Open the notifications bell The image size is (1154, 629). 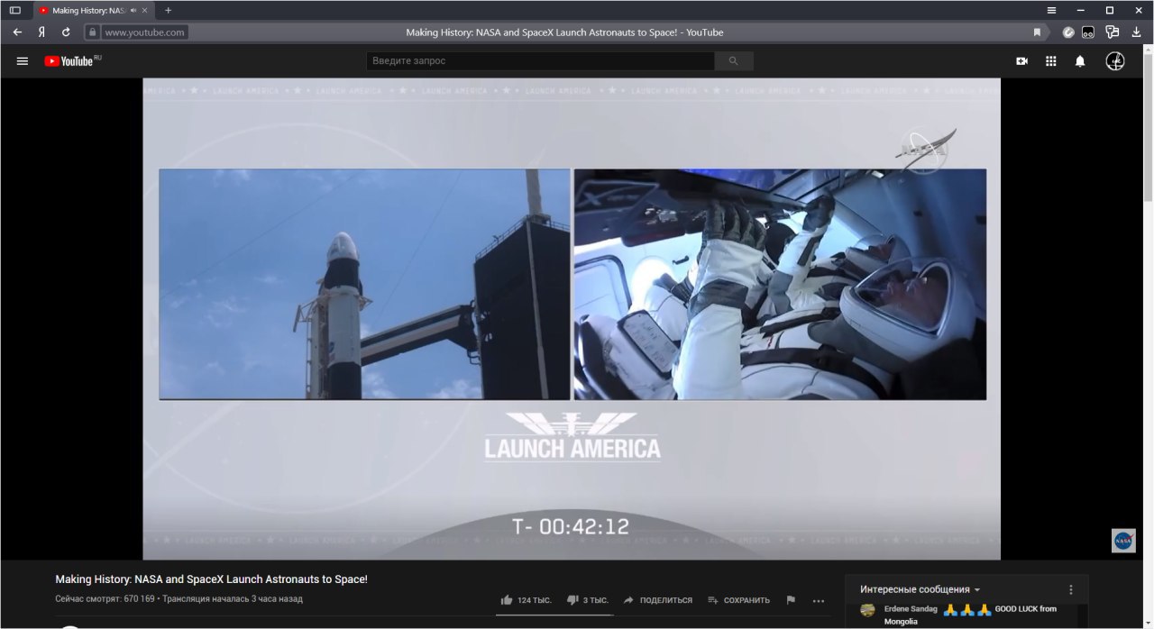[x=1080, y=61]
